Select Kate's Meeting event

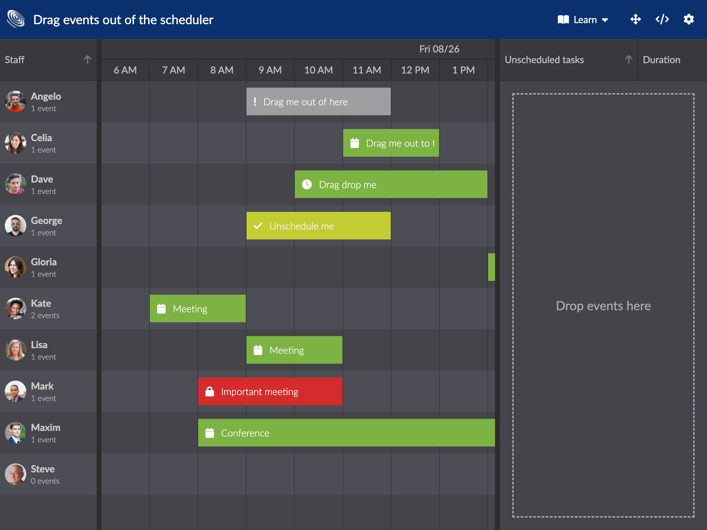pyautogui.click(x=197, y=308)
